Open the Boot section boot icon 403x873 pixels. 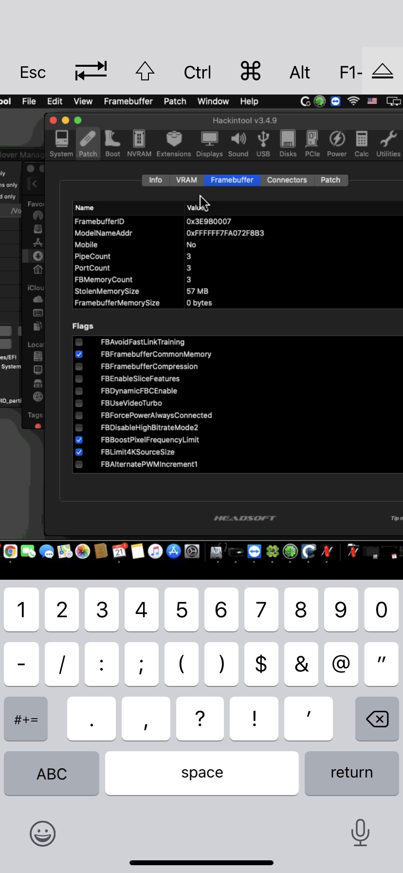pos(112,144)
